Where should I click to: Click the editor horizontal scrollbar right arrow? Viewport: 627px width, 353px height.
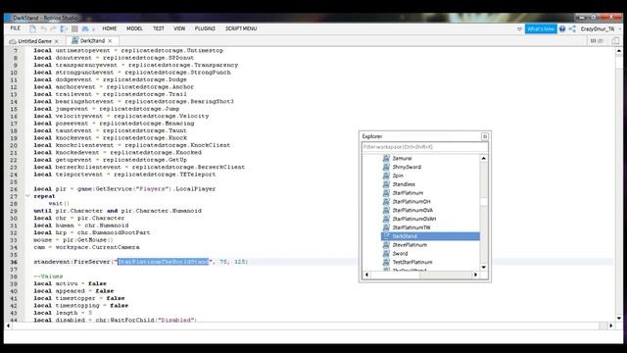click(610, 326)
